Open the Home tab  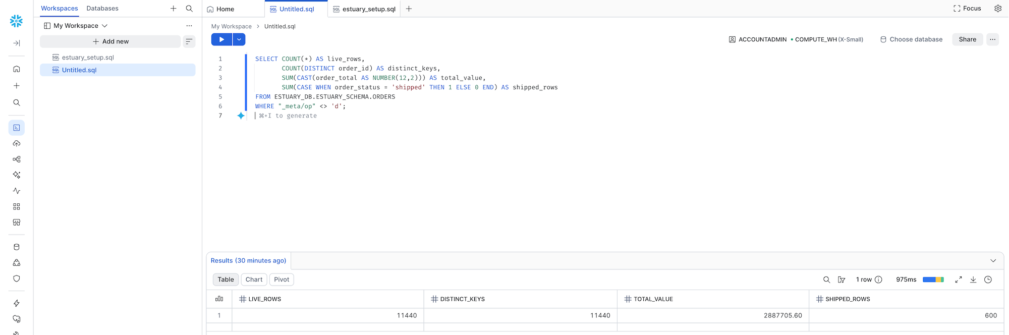click(220, 9)
